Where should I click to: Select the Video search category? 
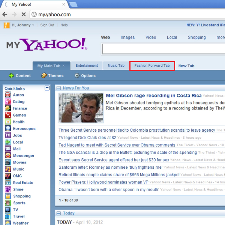click(x=151, y=37)
